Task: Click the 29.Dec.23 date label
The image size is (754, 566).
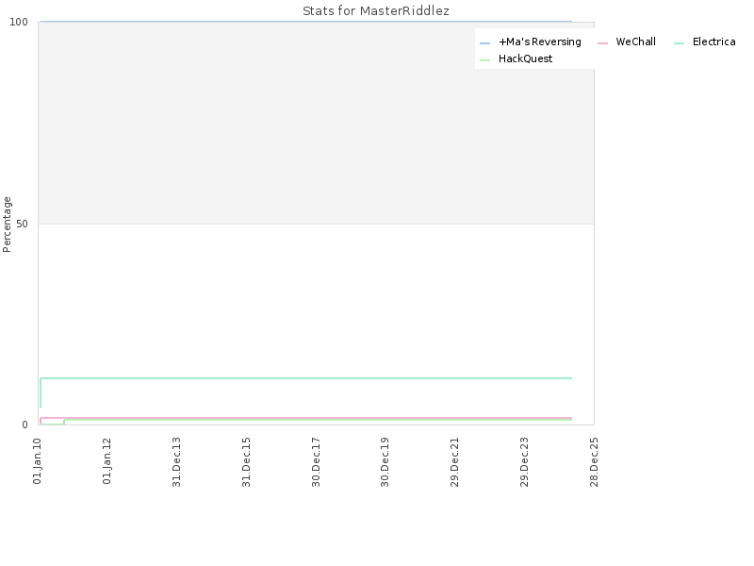Action: coord(524,461)
